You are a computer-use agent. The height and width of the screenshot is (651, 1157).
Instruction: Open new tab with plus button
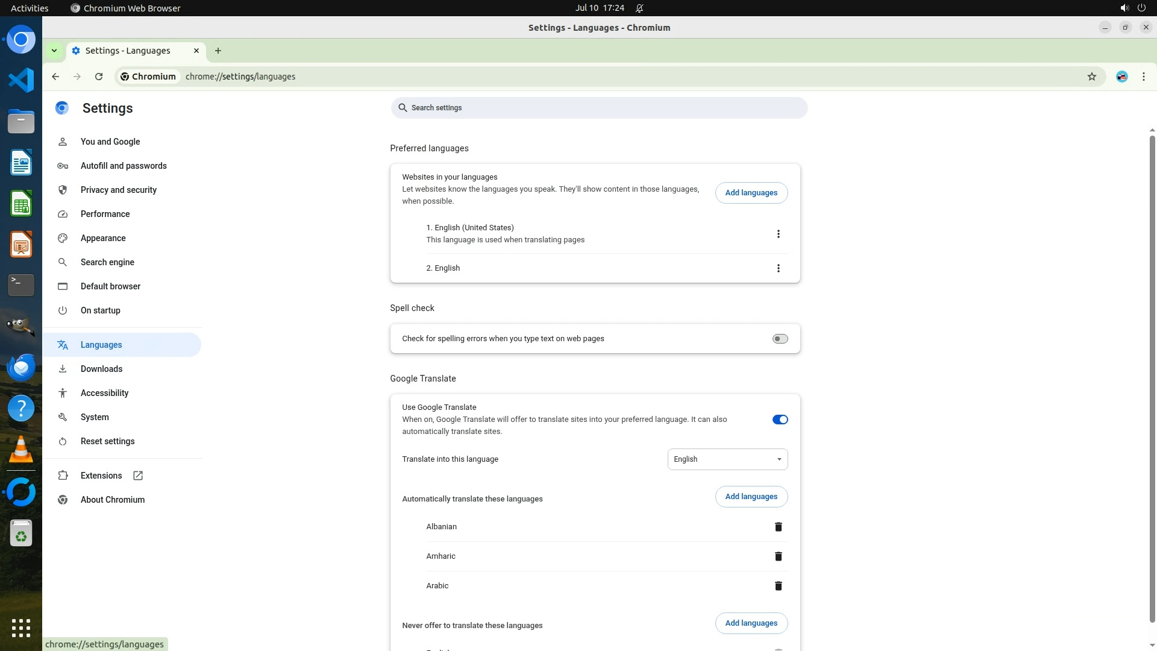pos(218,51)
